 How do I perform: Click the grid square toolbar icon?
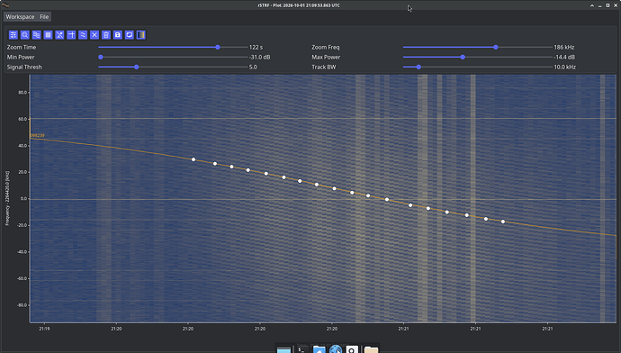point(48,35)
